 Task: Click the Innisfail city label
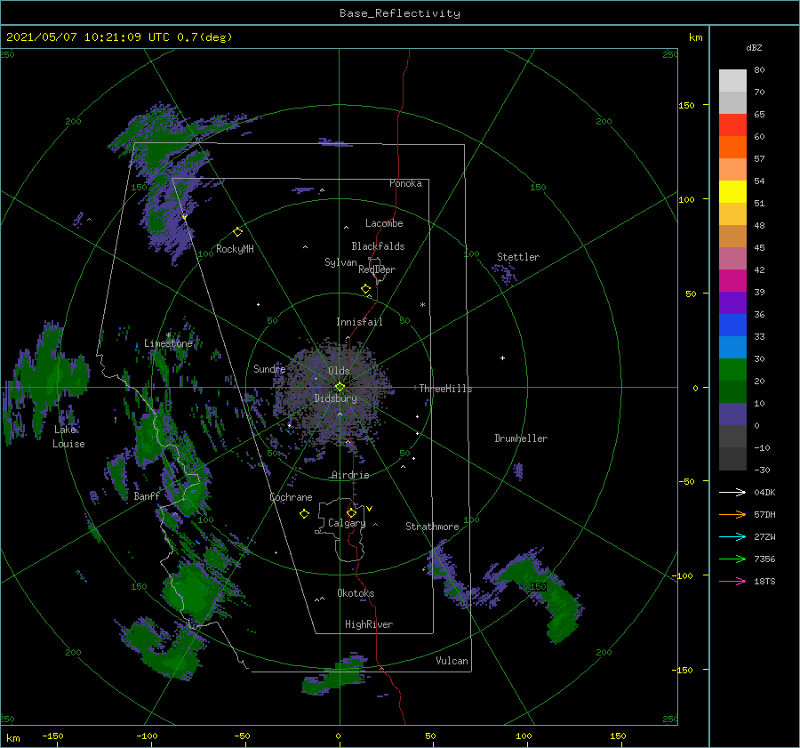[x=359, y=322]
